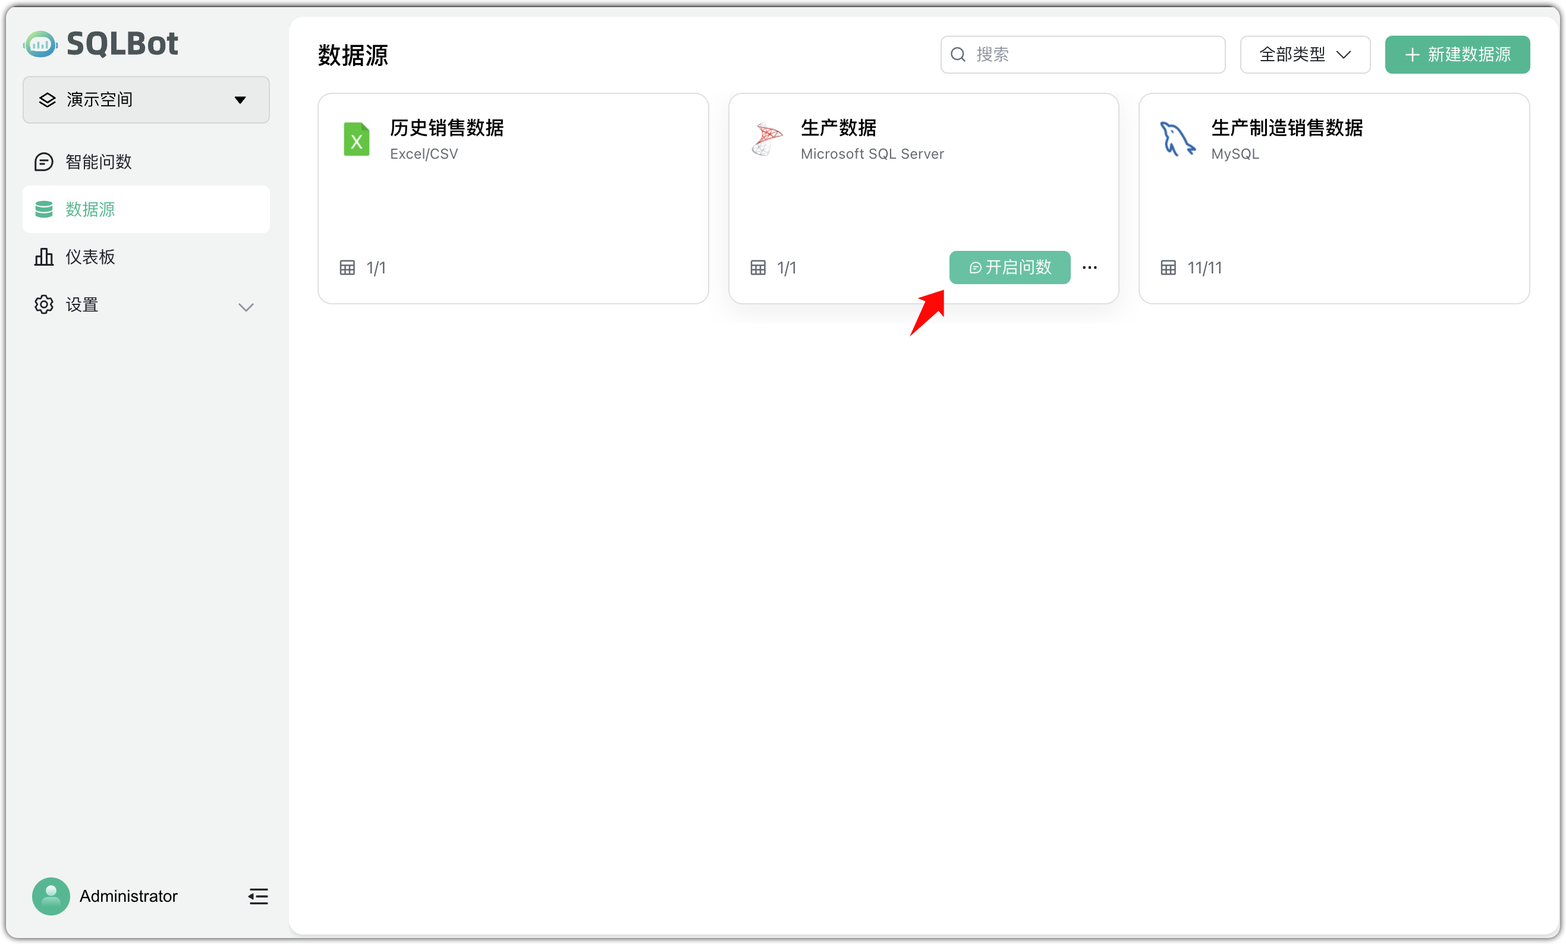Click the Excel icon on 历史销售数据 card

click(x=357, y=139)
